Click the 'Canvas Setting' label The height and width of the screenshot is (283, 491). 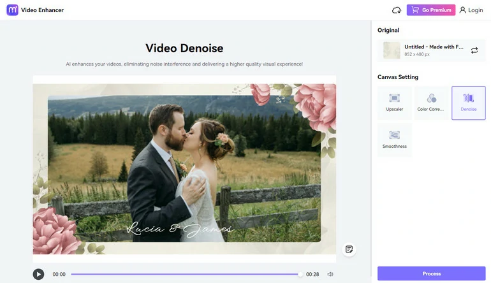pos(398,77)
